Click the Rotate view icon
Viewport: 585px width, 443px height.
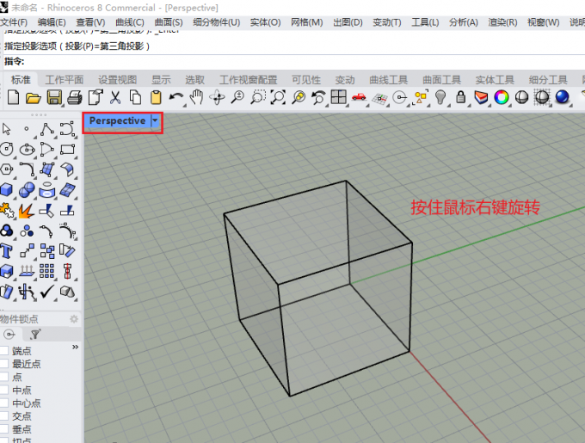tap(217, 98)
